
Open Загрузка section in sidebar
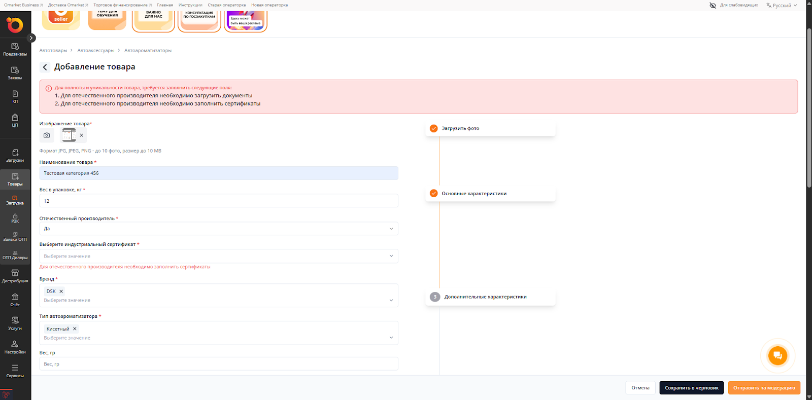[x=15, y=200]
